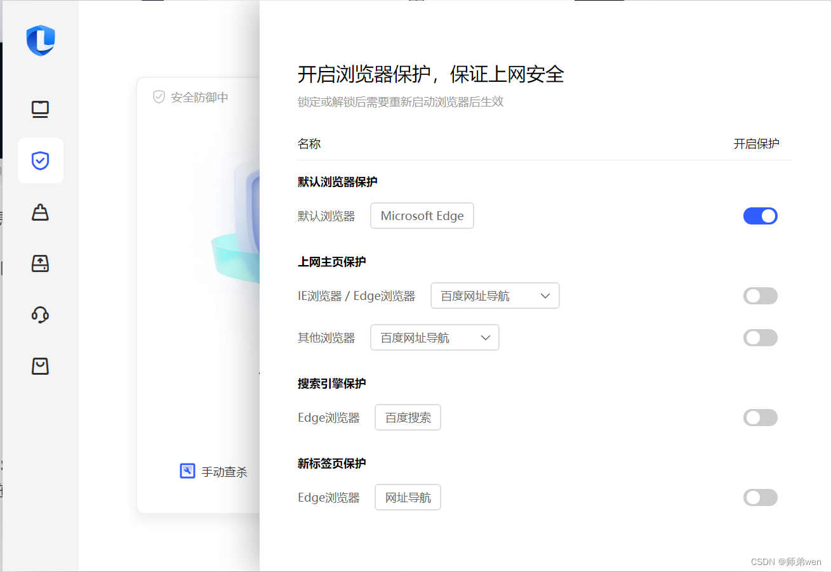
Task: Click the 开启保护 column header
Action: click(x=757, y=144)
